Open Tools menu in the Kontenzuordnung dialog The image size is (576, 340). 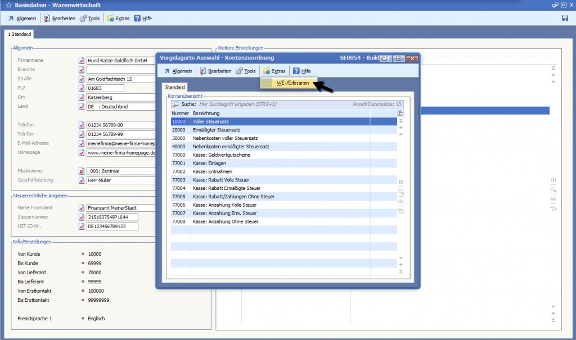pos(246,71)
